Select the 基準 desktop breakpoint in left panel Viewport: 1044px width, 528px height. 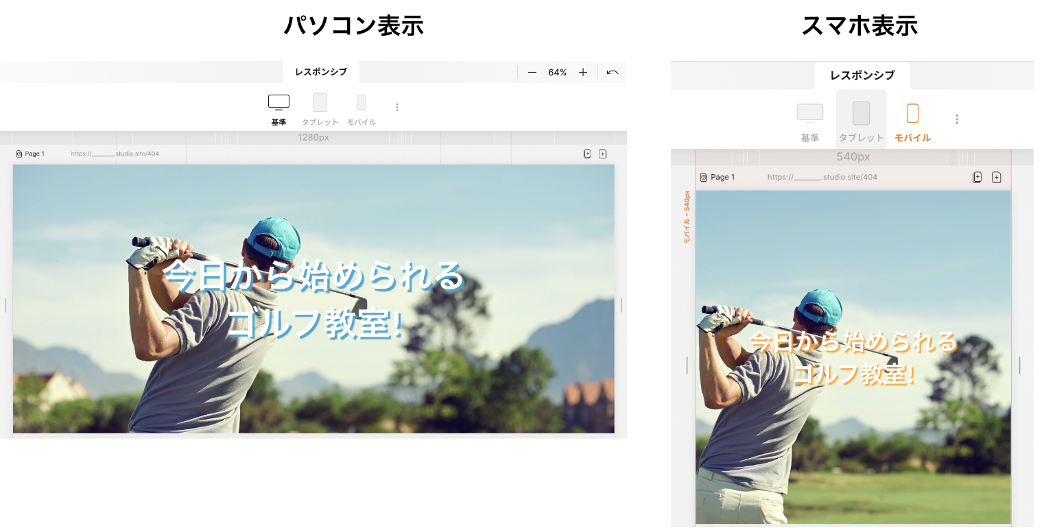click(x=278, y=110)
